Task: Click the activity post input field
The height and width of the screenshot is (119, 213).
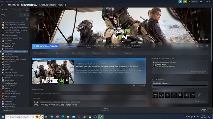Action: [x=89, y=93]
